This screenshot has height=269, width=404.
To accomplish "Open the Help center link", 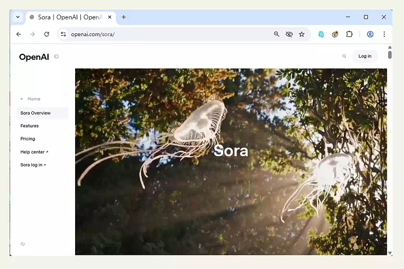I will [34, 152].
